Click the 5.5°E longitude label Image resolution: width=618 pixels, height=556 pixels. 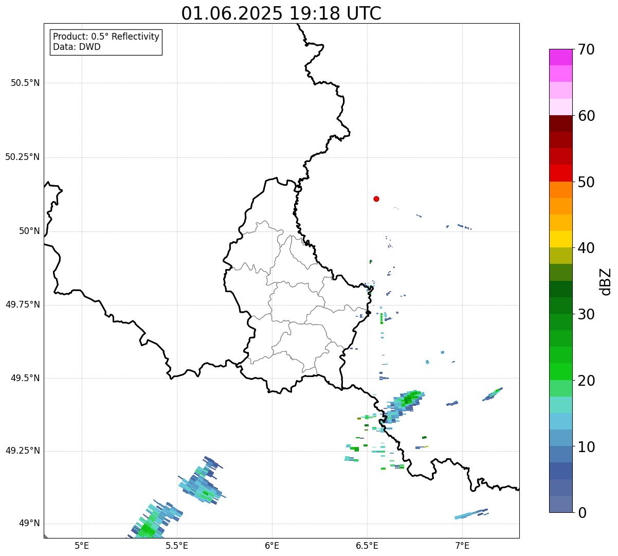tap(177, 545)
